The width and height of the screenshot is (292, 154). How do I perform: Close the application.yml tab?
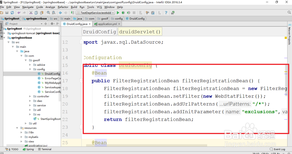[119, 24]
